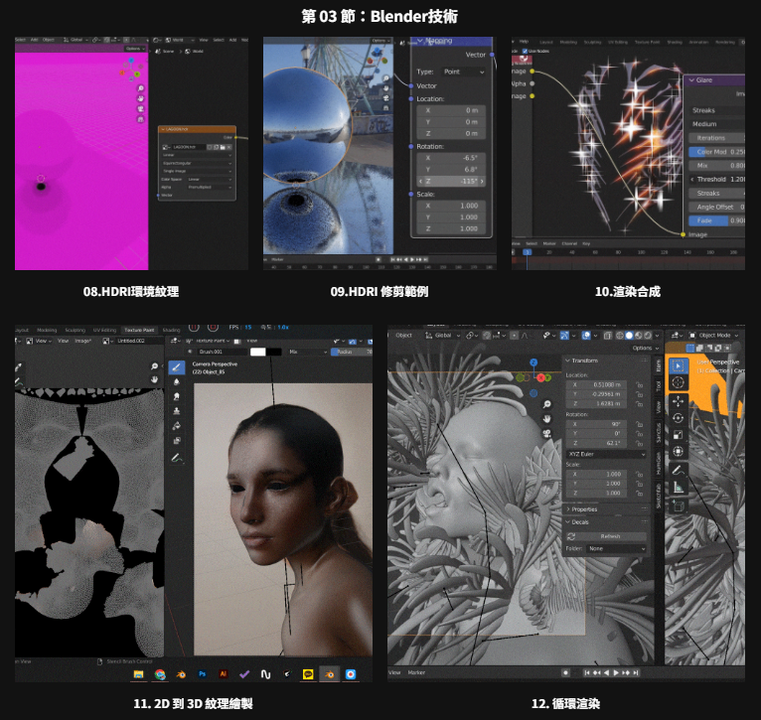The height and width of the screenshot is (720, 761).
Task: Switch to rendered shading in screenshot 12
Action: pos(648,336)
